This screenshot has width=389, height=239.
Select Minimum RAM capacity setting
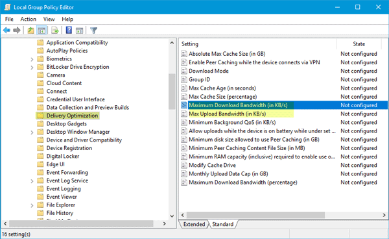pos(262,157)
